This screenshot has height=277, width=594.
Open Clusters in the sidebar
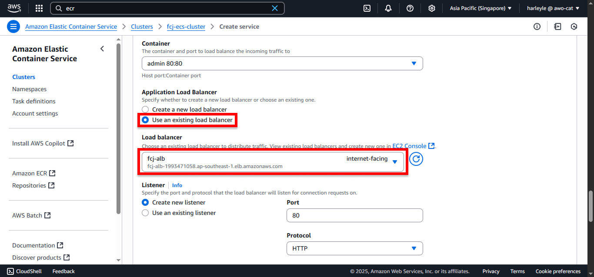[x=23, y=77]
